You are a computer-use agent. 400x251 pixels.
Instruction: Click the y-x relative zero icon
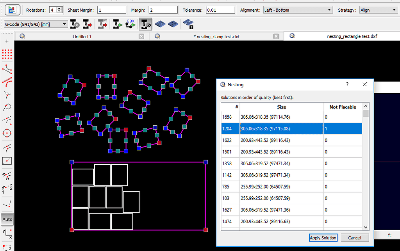coord(7,233)
